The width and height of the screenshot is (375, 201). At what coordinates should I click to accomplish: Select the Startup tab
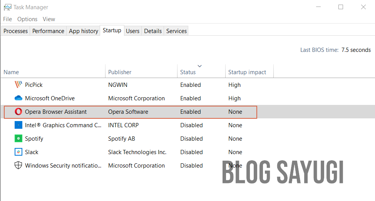[112, 30]
